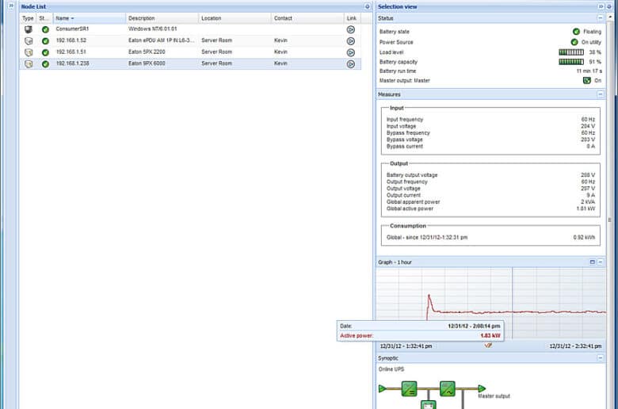Click Battery output voltage measure row
The height and width of the screenshot is (409, 618).
click(x=490, y=175)
